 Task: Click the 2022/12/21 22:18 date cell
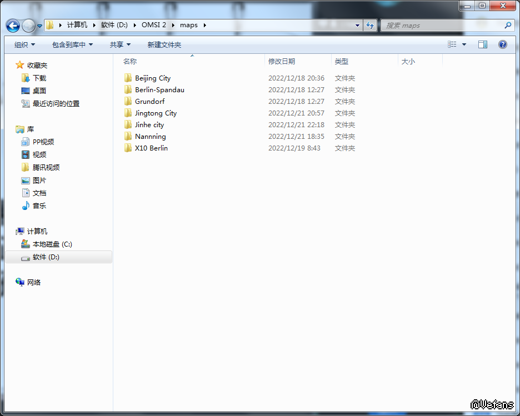296,124
